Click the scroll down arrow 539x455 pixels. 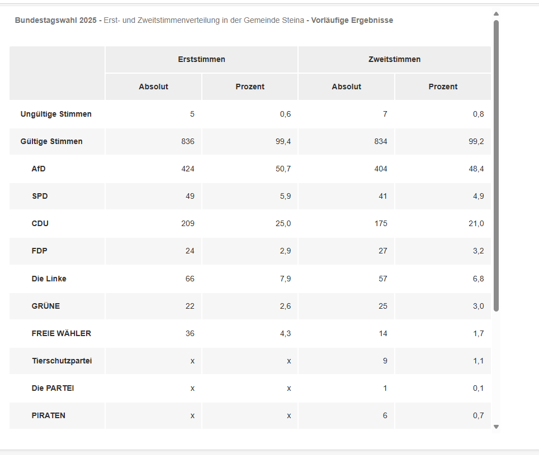click(x=496, y=427)
